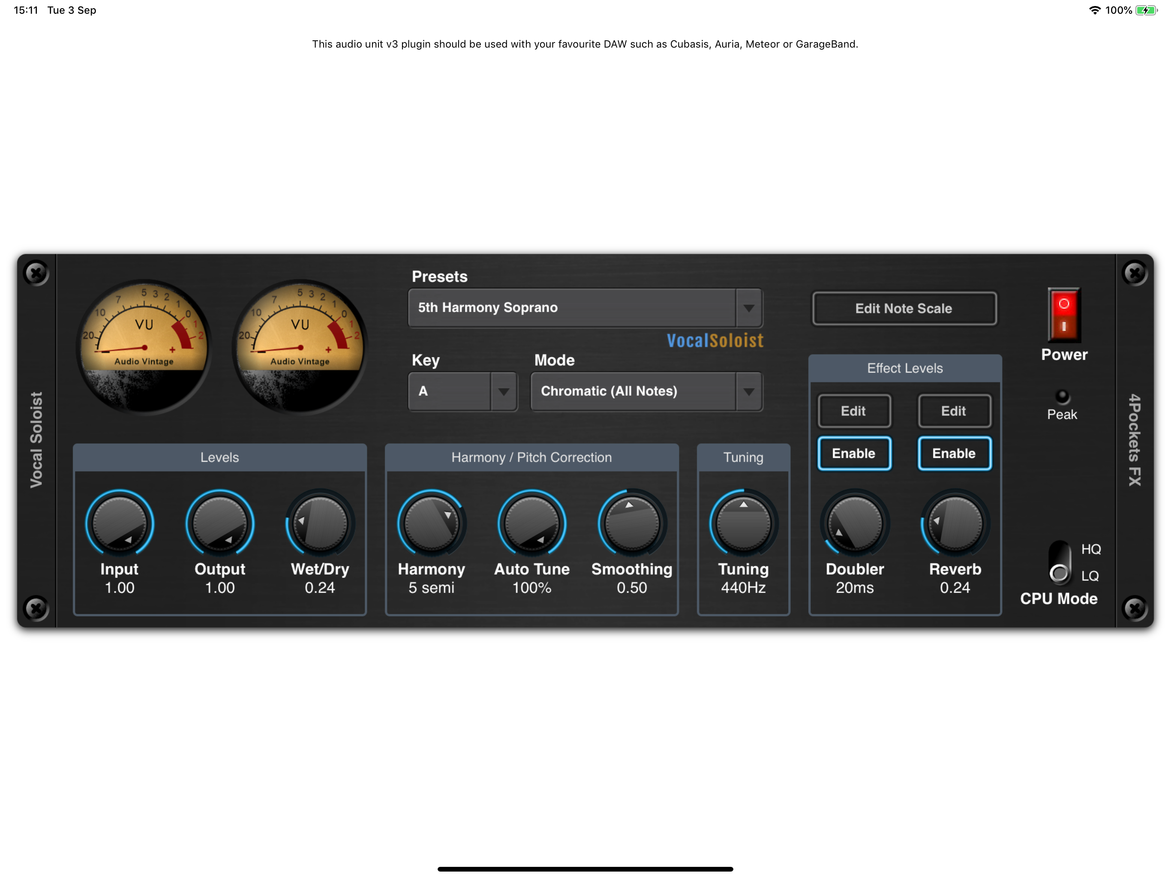Click the Smoothing knob
Image resolution: width=1171 pixels, height=878 pixels.
click(x=631, y=524)
